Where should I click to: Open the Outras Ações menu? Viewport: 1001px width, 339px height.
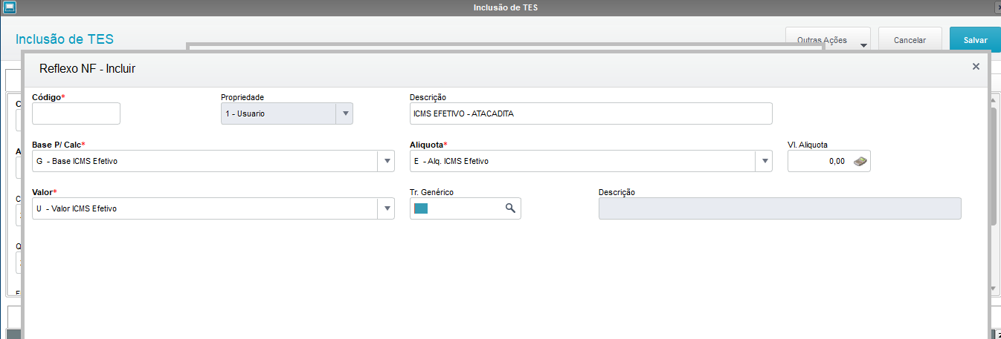(x=828, y=40)
